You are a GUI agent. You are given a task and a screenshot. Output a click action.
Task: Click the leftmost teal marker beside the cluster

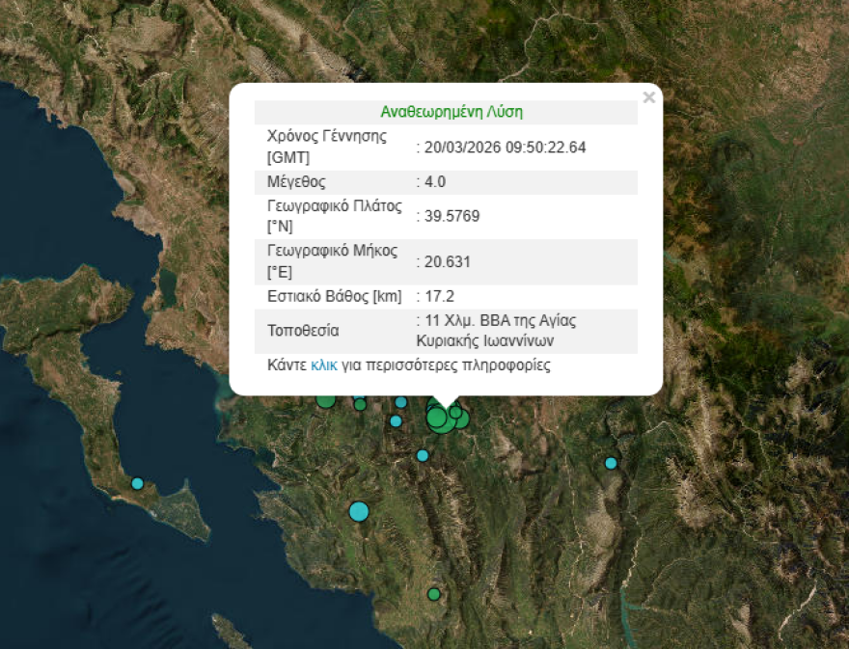pos(395,421)
